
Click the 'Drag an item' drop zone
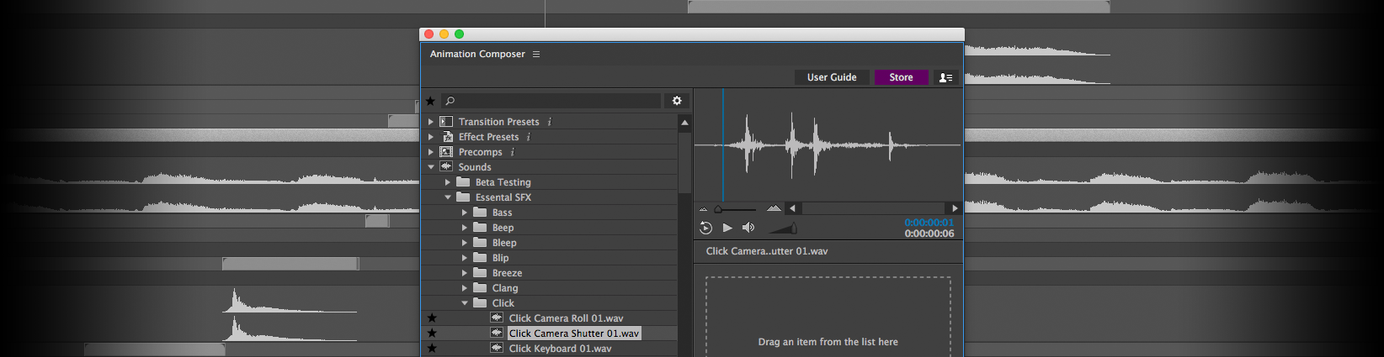(x=828, y=318)
